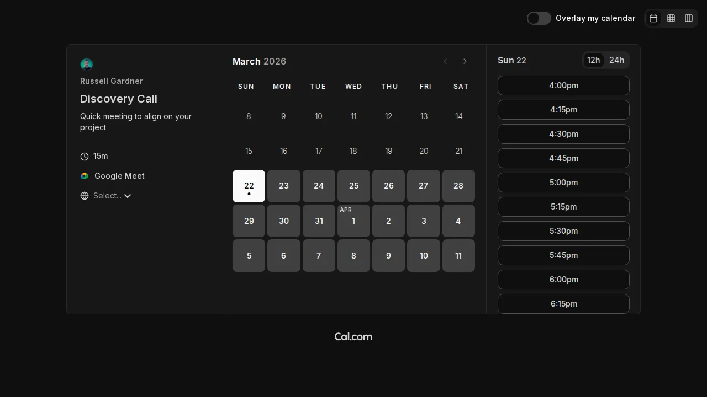Book the 4:00pm time slot

click(563, 85)
